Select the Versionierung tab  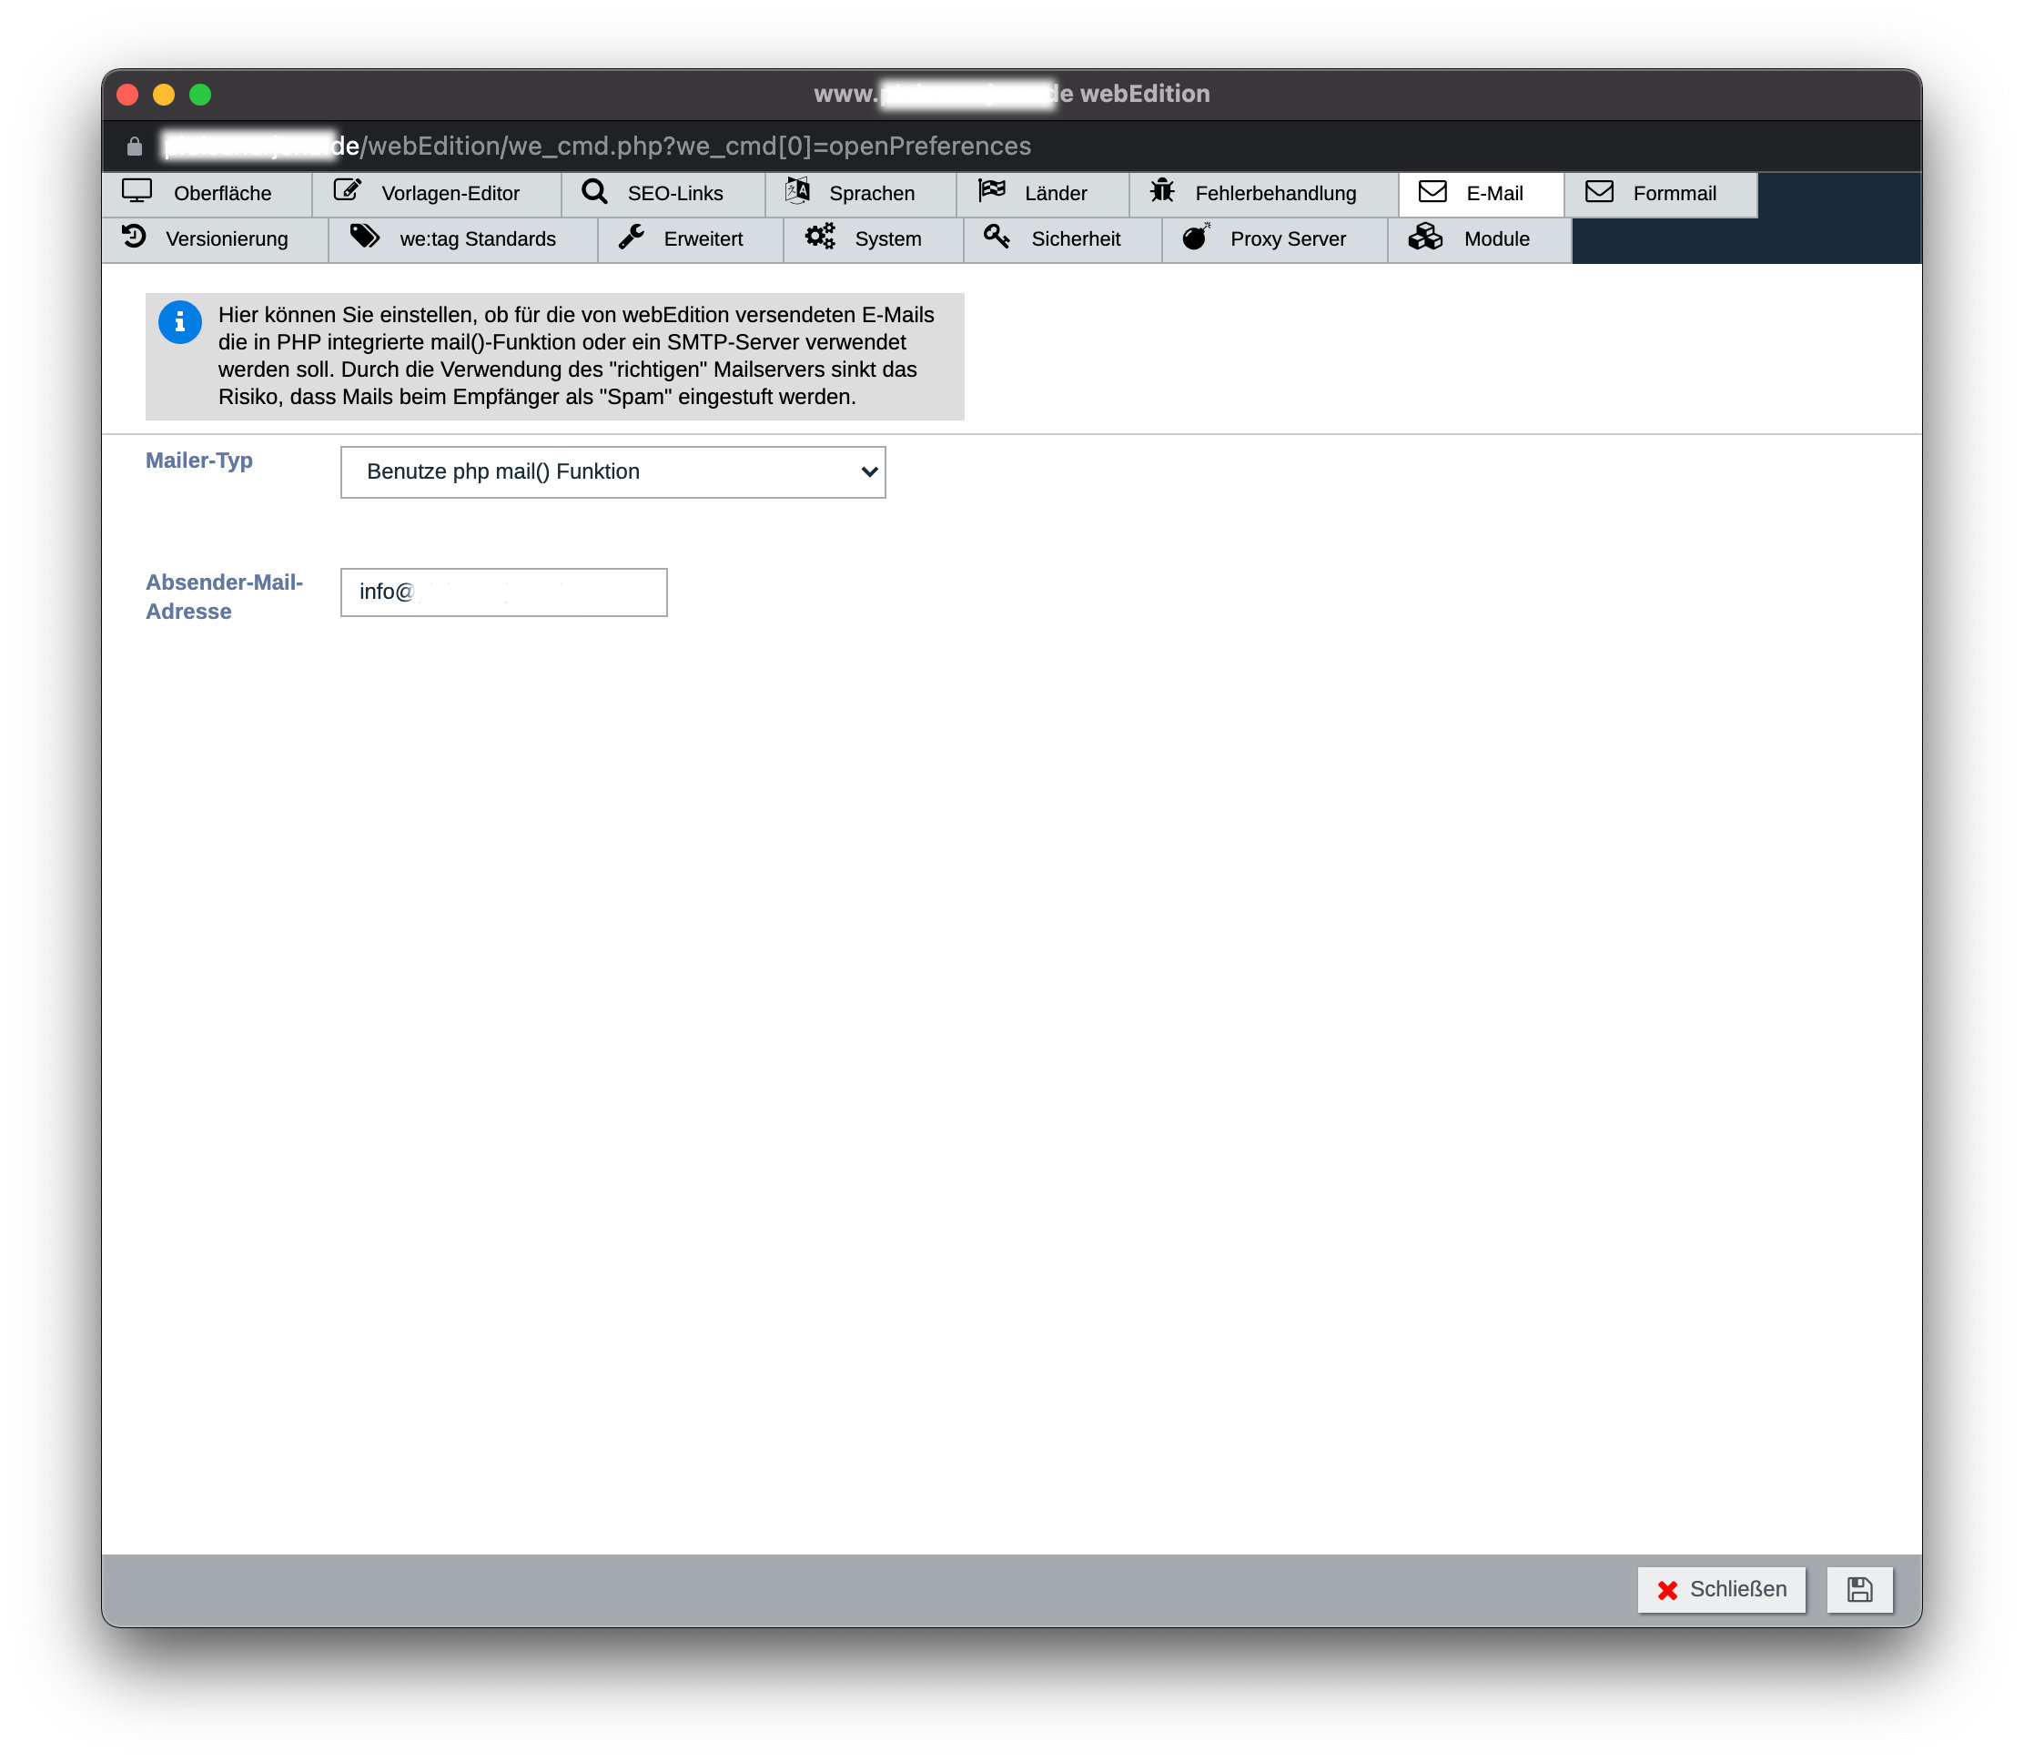point(214,239)
